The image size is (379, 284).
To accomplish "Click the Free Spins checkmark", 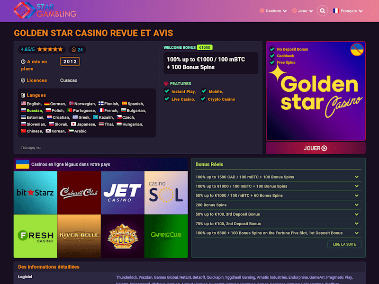I will (272, 62).
